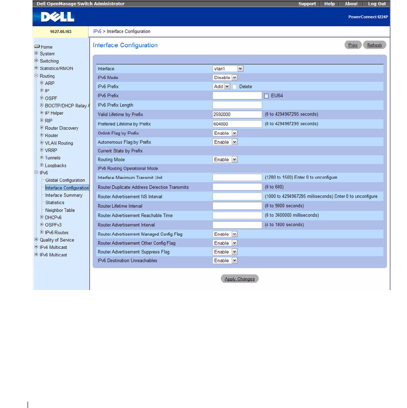The height and width of the screenshot is (408, 407).
Task: Click Router Lifetime Interval field
Action: 237,206
